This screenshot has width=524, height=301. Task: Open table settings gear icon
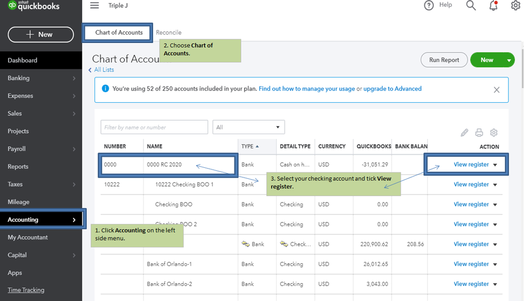(x=494, y=133)
